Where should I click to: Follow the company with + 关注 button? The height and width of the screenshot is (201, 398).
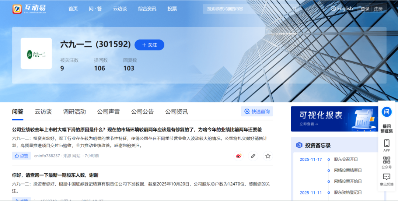(149, 45)
